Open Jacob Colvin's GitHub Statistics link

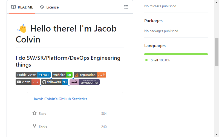(x=60, y=99)
